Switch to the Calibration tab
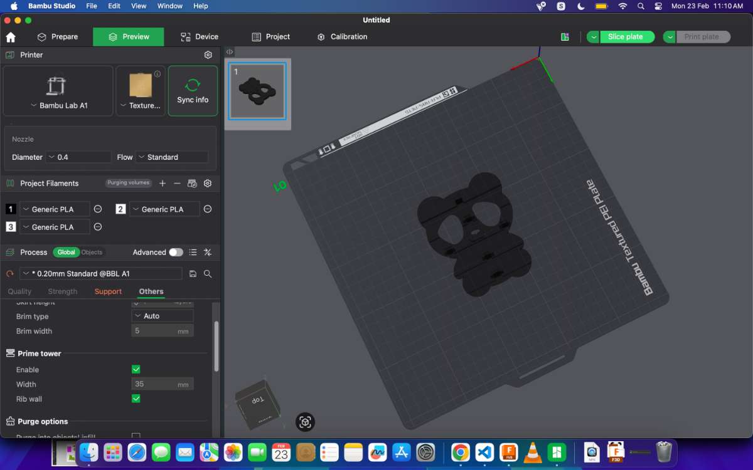The height and width of the screenshot is (470, 753). 342,37
